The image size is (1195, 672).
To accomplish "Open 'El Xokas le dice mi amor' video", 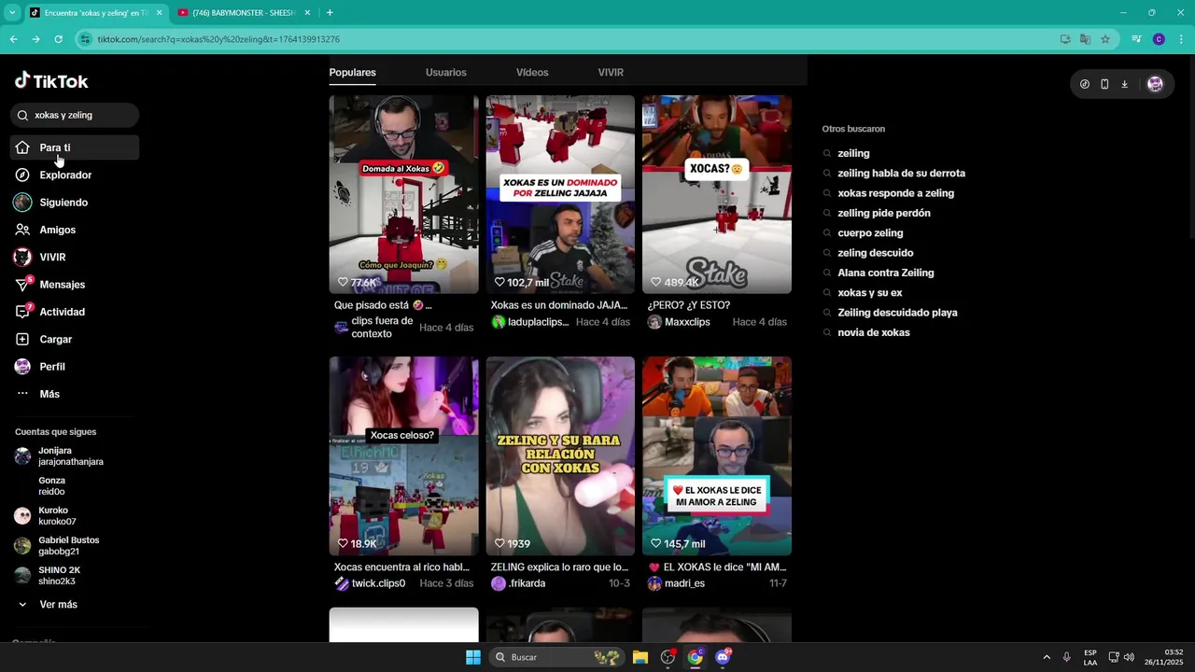I will tap(717, 455).
